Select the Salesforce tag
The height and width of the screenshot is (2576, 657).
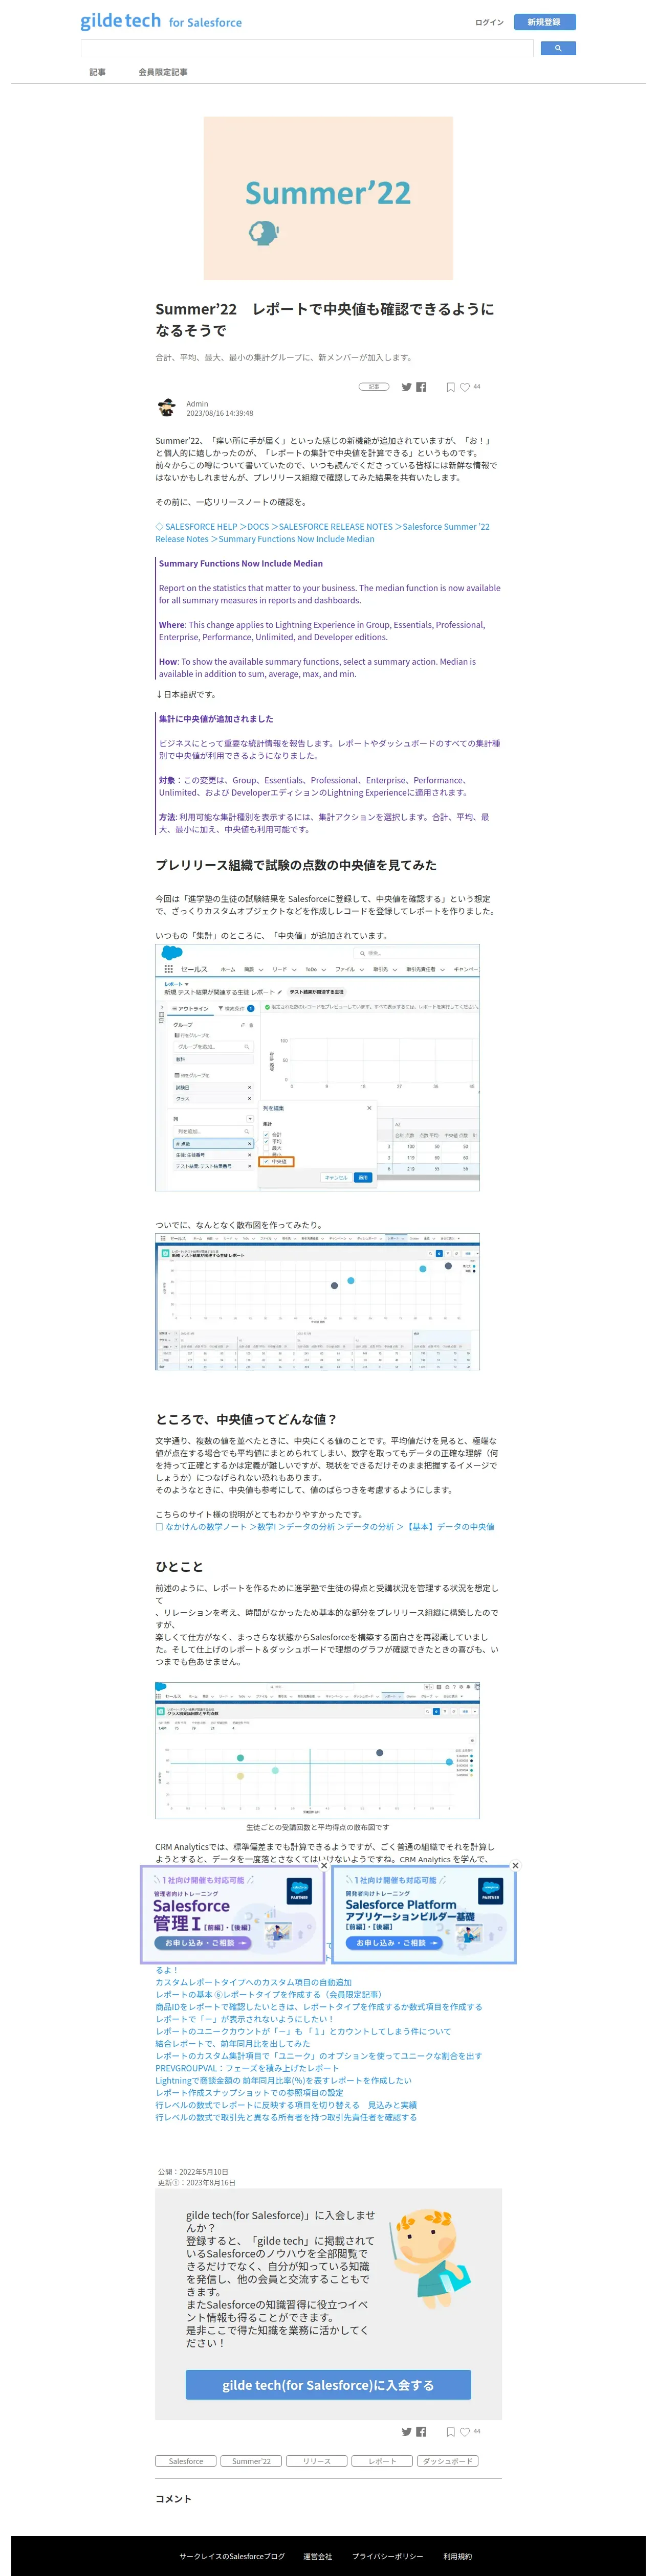186,2461
